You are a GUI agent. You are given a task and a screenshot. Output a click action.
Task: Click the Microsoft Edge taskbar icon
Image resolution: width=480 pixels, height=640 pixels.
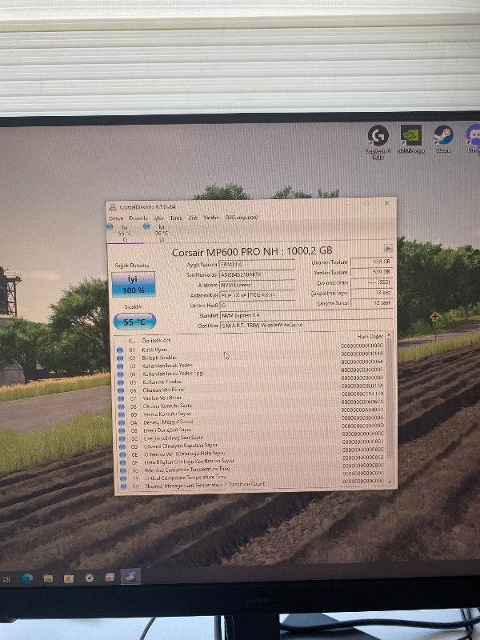click(x=28, y=578)
